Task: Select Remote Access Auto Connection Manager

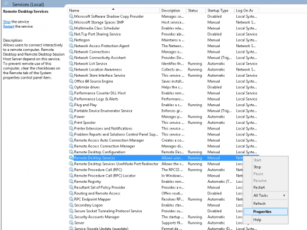Action: [x=163, y=140]
